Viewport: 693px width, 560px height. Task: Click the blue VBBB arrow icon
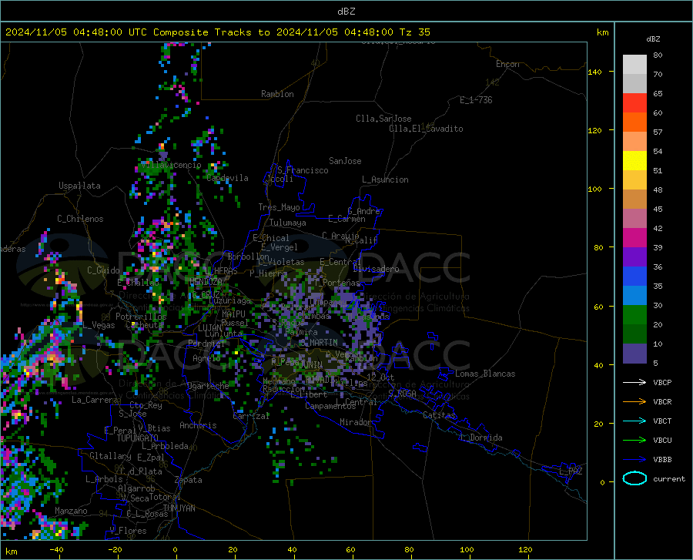coord(634,460)
